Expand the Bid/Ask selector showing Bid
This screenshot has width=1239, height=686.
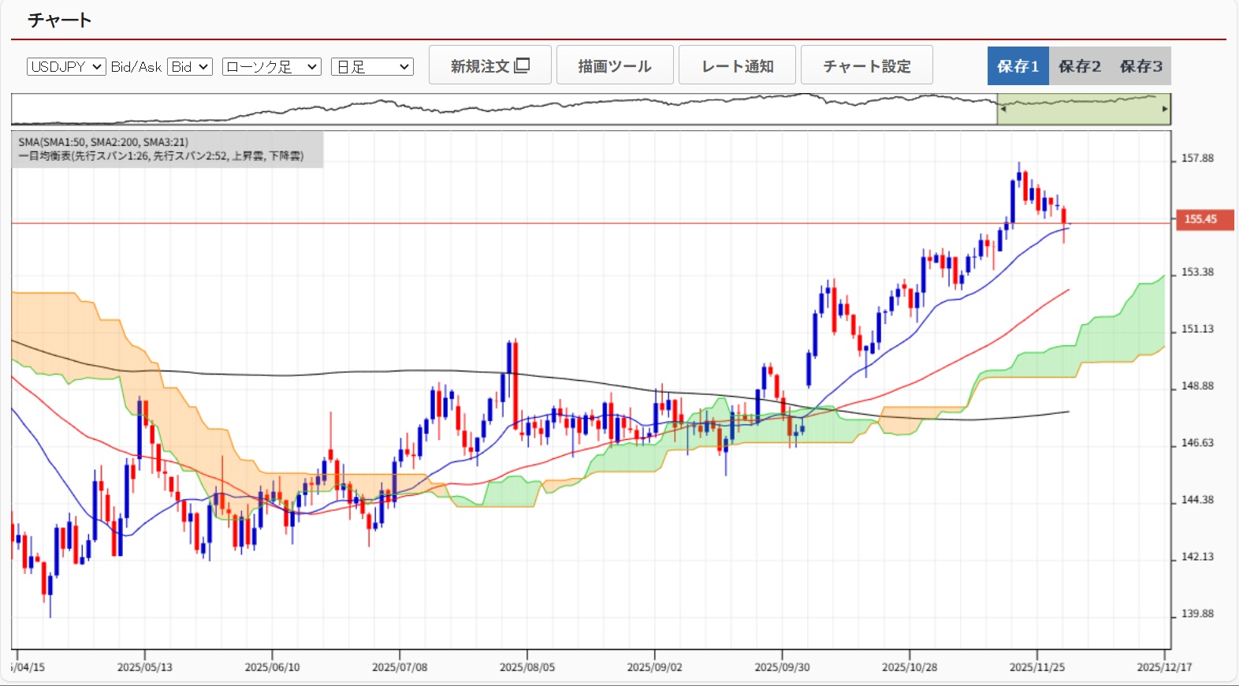click(x=190, y=67)
